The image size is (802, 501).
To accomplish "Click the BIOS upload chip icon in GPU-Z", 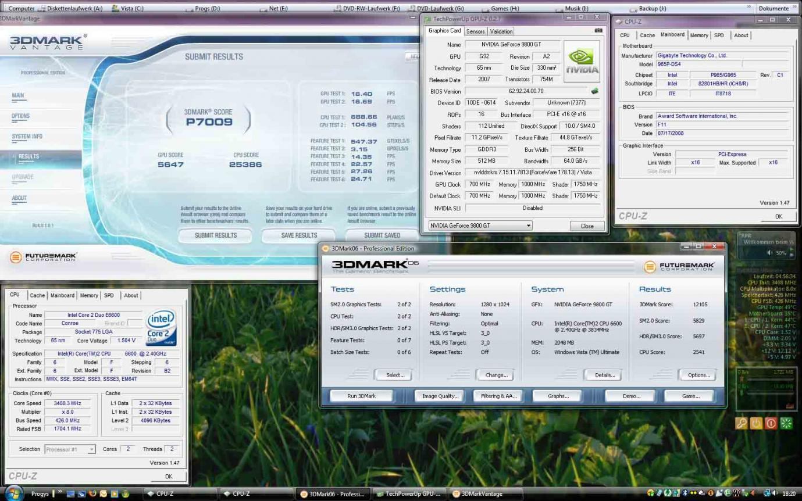I will (x=595, y=91).
